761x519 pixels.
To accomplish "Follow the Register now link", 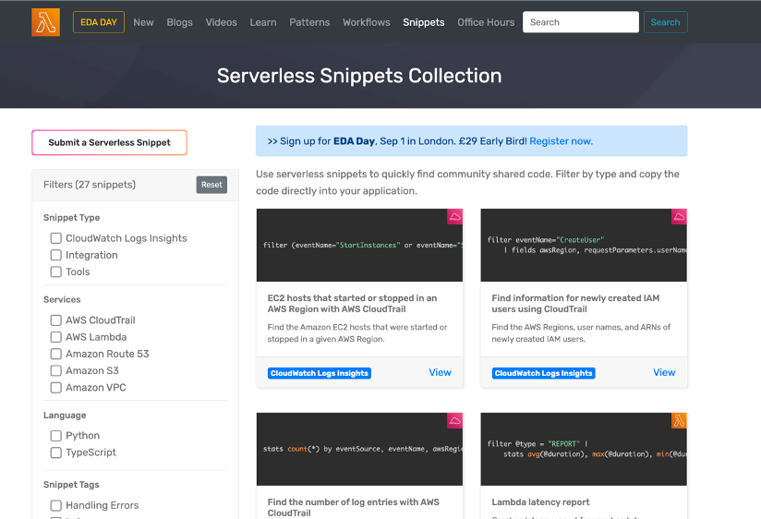I will [561, 141].
